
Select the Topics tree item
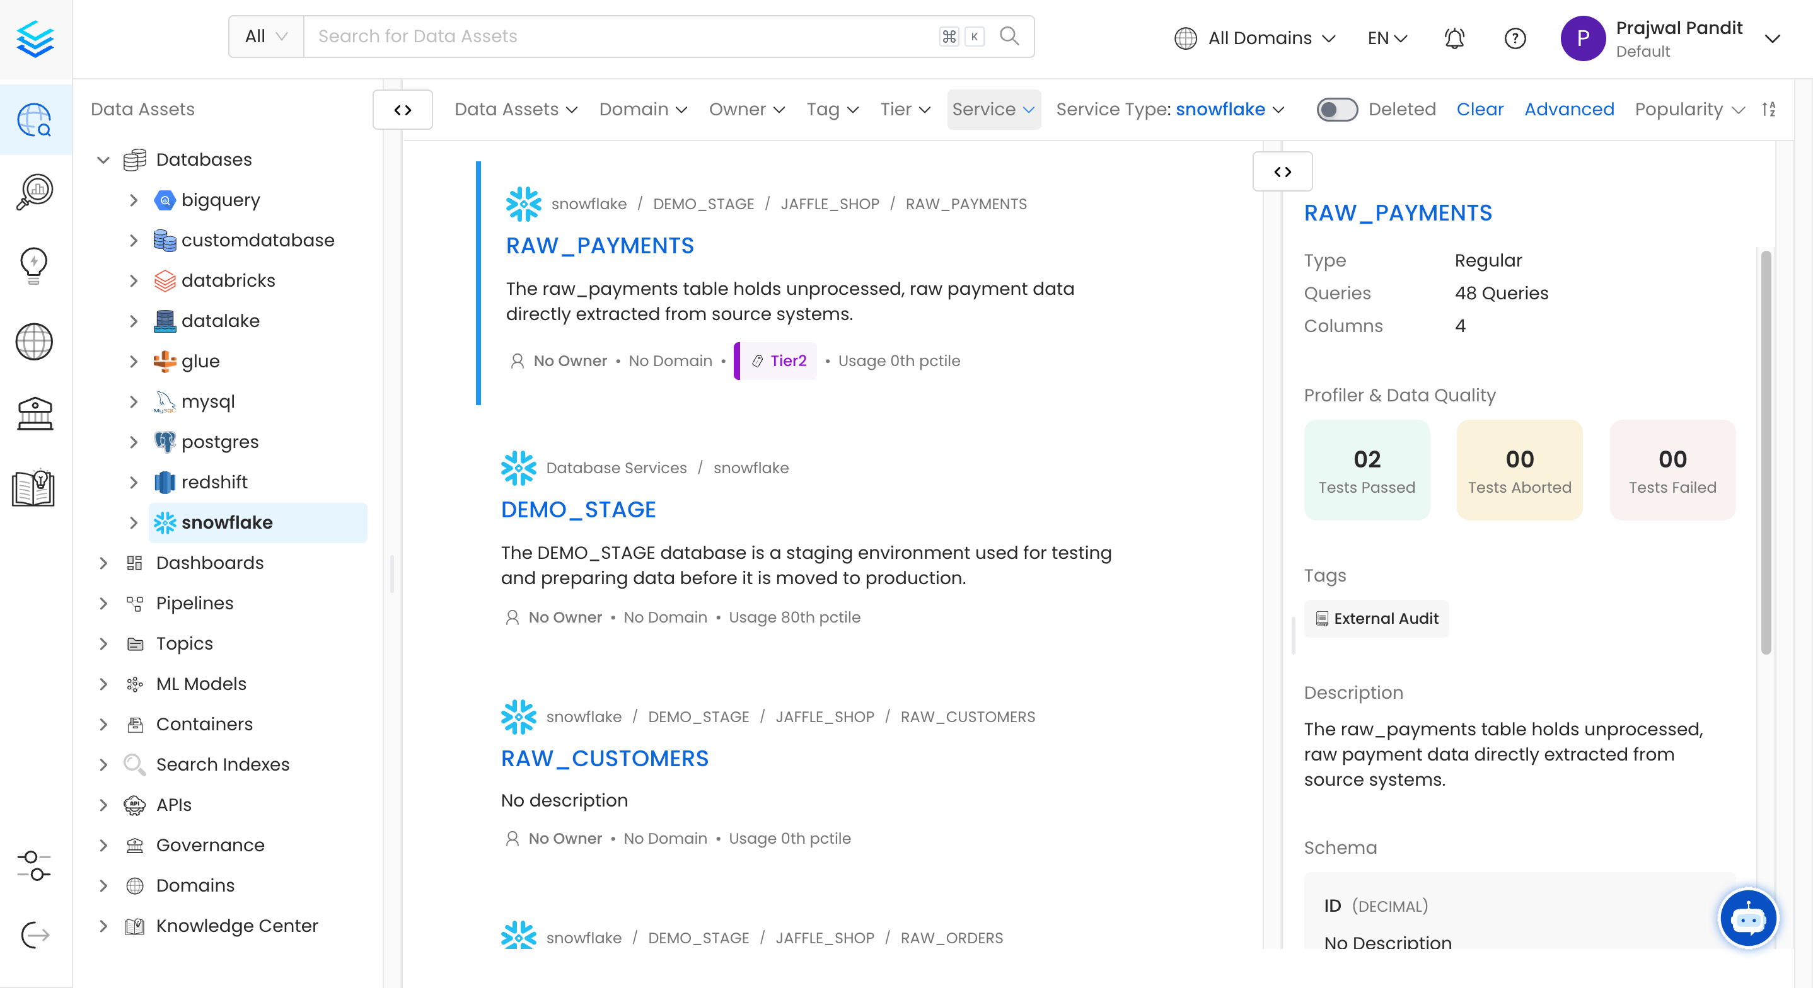pos(185,644)
